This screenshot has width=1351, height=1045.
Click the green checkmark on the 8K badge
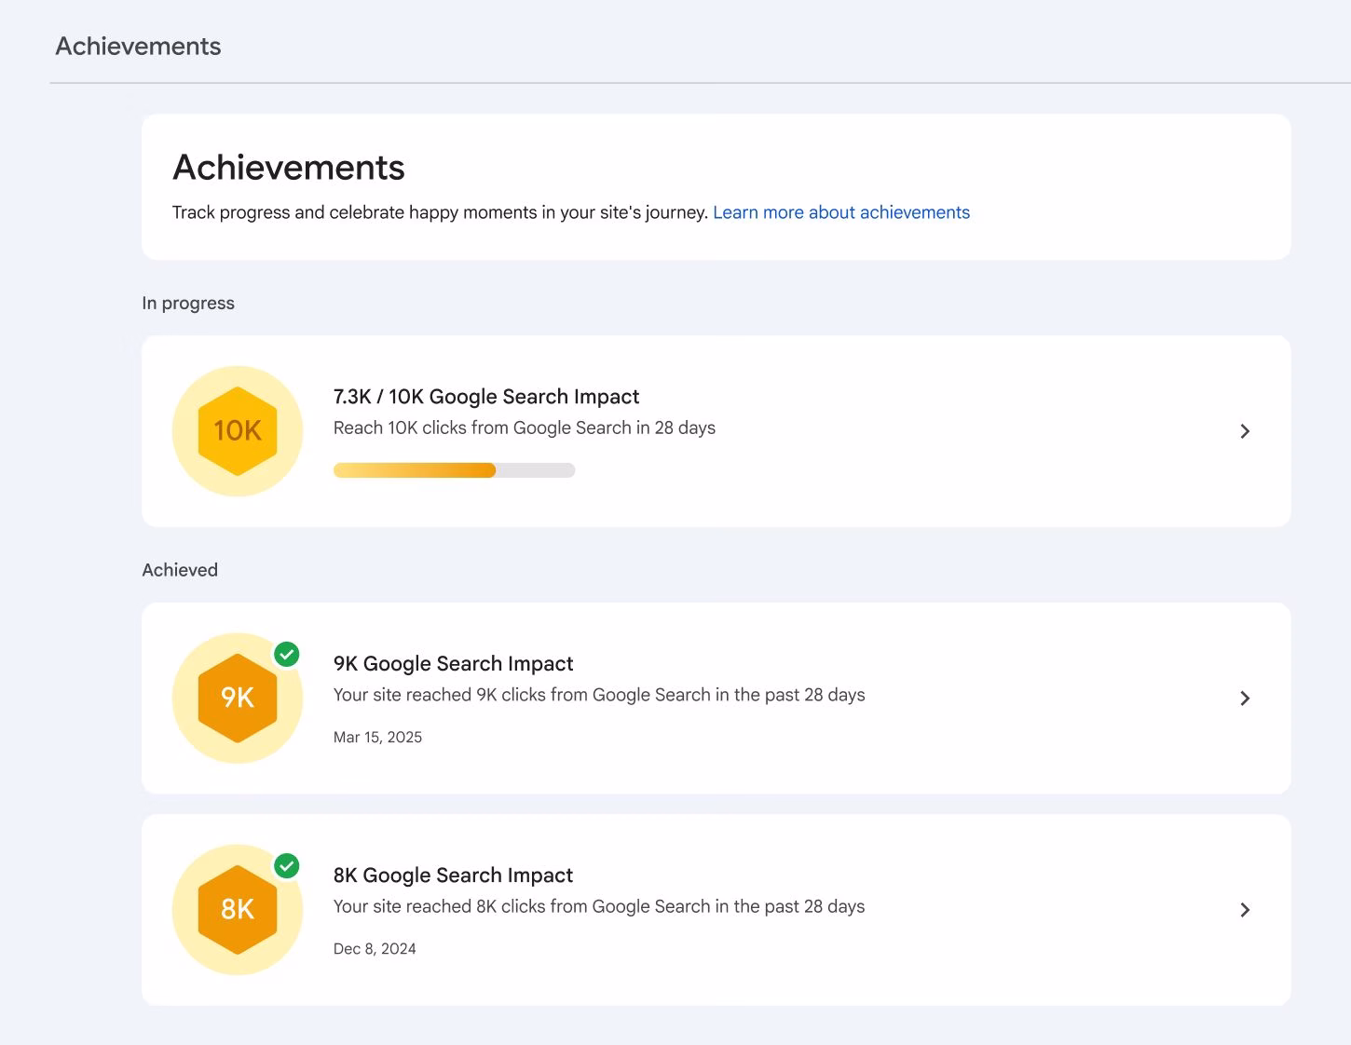(287, 866)
